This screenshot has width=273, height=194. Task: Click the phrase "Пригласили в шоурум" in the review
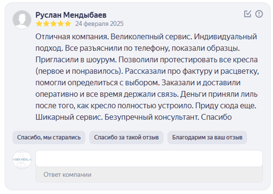(x=76, y=60)
